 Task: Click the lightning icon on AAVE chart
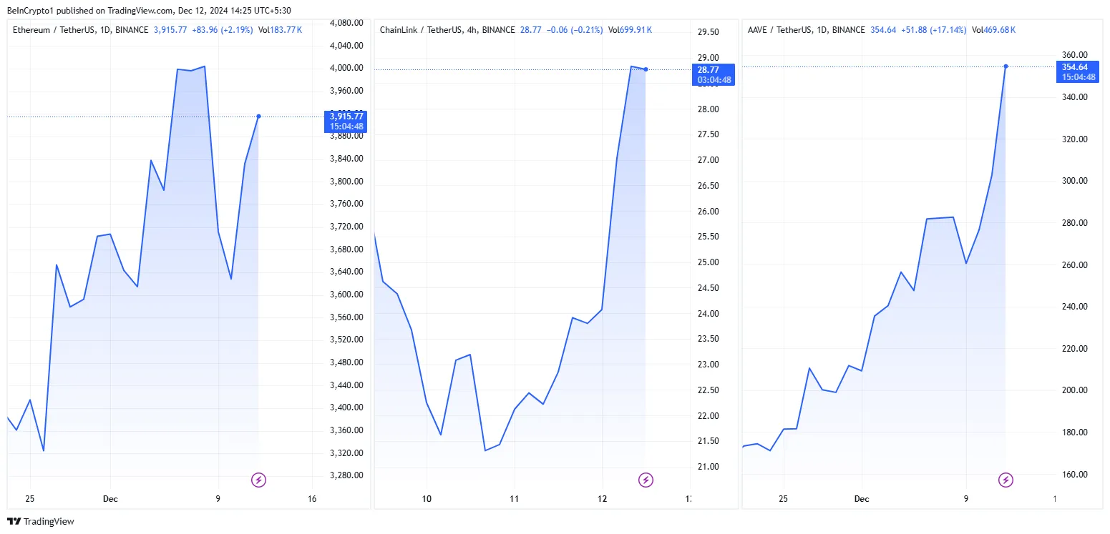(x=1006, y=480)
